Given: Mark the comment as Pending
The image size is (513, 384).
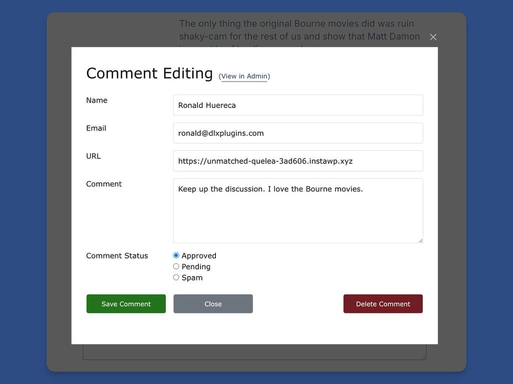Looking at the screenshot, I should 176,266.
